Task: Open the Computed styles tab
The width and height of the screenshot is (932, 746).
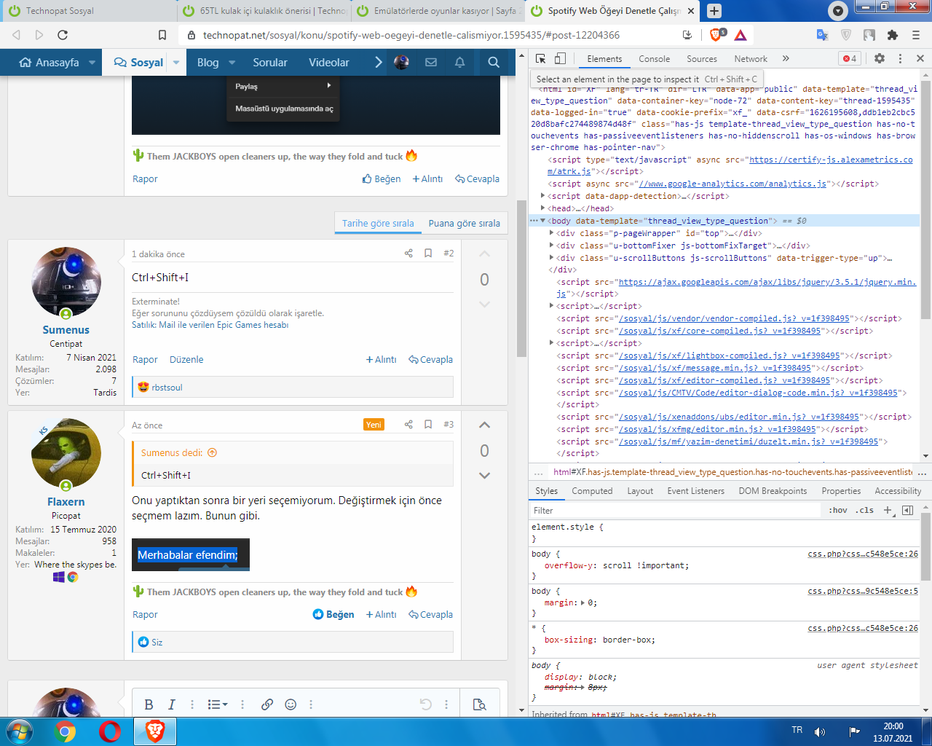Action: (592, 491)
